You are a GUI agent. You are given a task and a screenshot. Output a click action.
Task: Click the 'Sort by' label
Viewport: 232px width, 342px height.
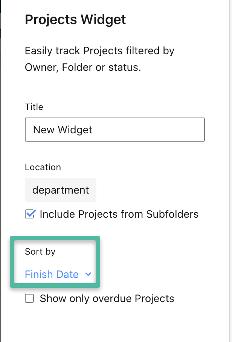[x=40, y=252]
